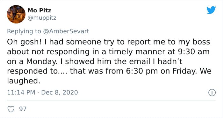Open the 11:14 PM timestamp
Screen dimensions: 223x118
[21, 93]
